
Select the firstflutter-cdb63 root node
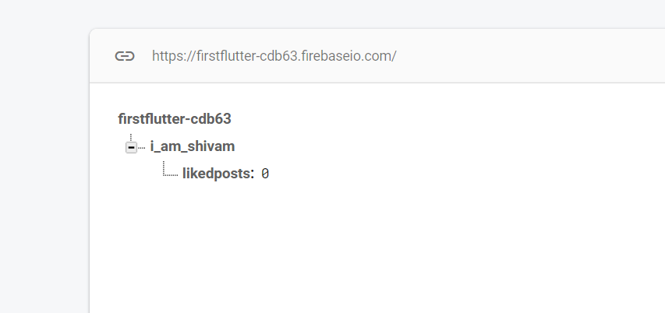click(x=175, y=119)
